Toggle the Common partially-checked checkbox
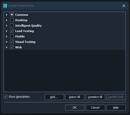 click(x=12, y=14)
